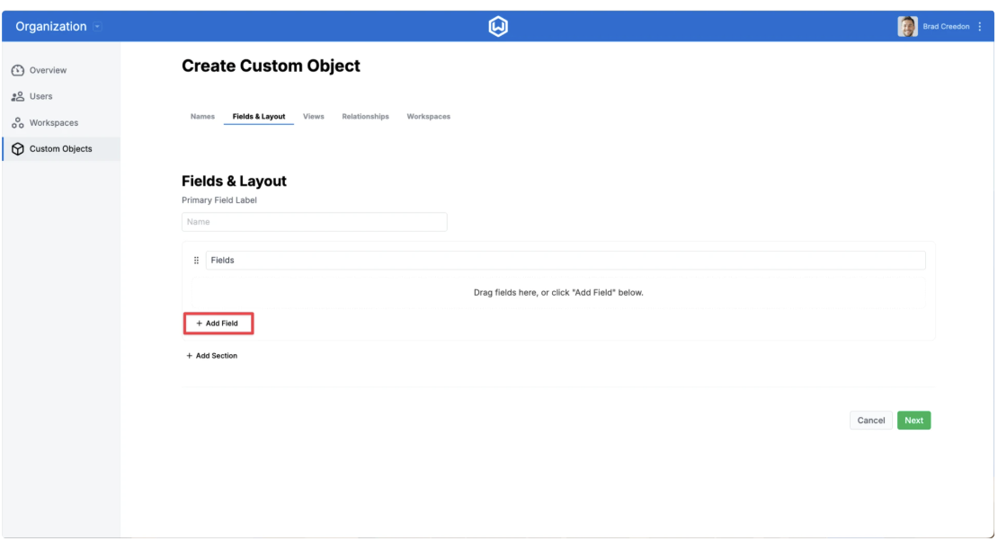Go to the Relationships tab
This screenshot has width=998, height=541.
365,117
